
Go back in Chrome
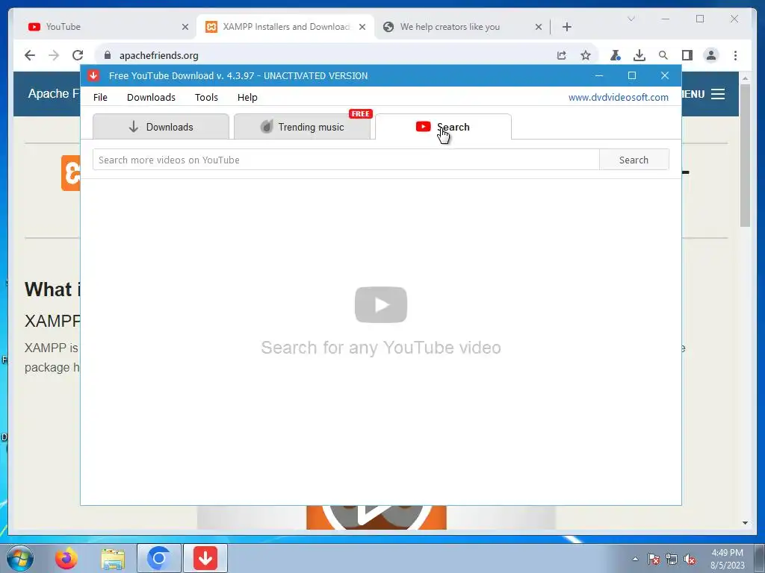tap(30, 55)
